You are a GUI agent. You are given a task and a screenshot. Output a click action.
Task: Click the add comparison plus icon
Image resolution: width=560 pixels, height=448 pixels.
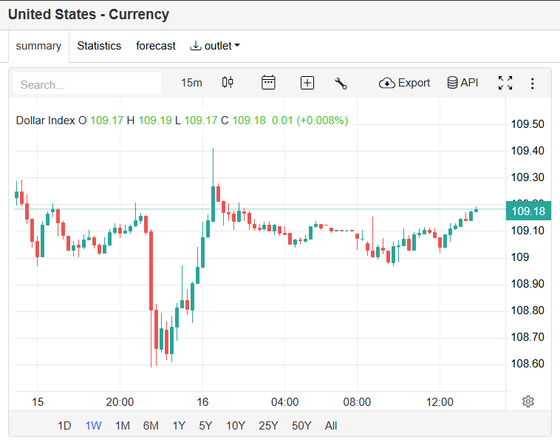click(x=307, y=83)
